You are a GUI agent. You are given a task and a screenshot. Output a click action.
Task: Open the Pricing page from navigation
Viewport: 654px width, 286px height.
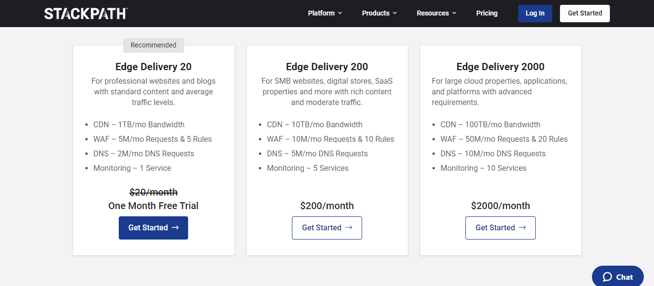pyautogui.click(x=487, y=14)
